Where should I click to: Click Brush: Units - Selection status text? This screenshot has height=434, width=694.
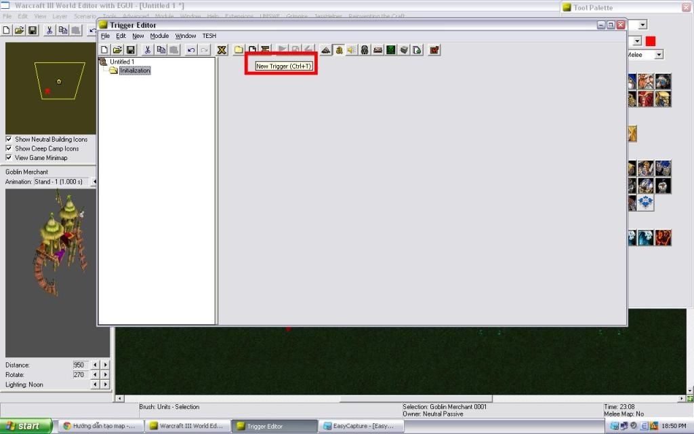coord(169,407)
